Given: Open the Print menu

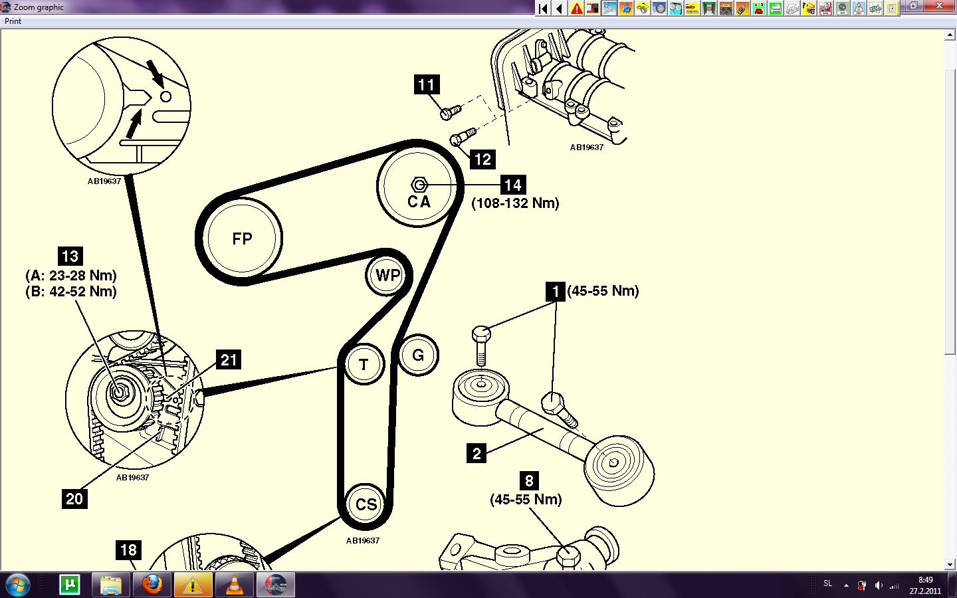Looking at the screenshot, I should (x=13, y=21).
